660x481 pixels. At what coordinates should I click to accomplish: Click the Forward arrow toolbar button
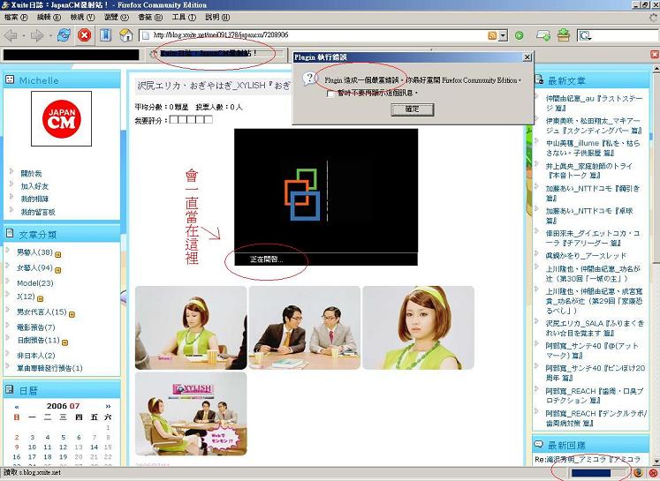tap(37, 35)
